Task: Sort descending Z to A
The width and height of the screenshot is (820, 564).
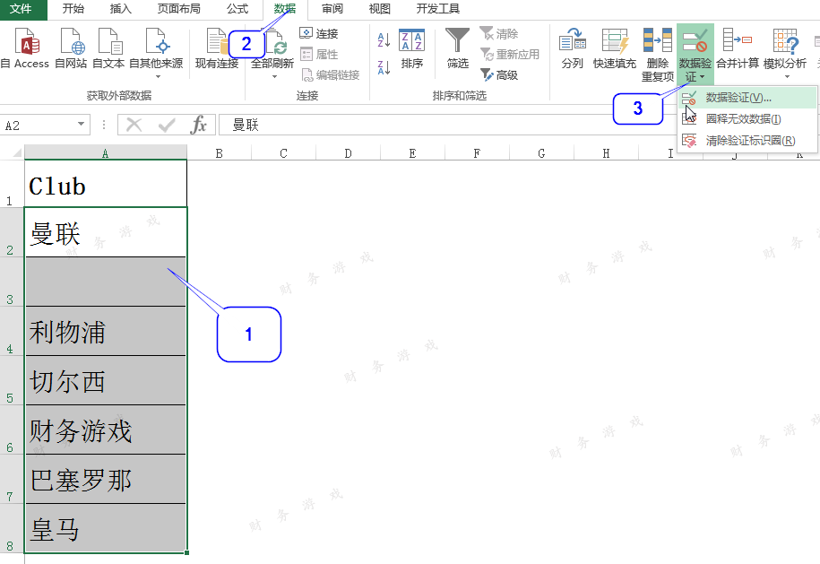Action: point(384,67)
